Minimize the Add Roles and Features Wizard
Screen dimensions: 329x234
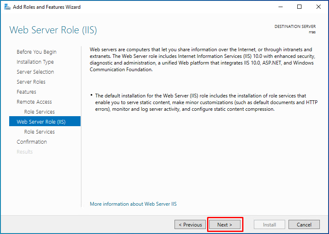pos(281,7)
